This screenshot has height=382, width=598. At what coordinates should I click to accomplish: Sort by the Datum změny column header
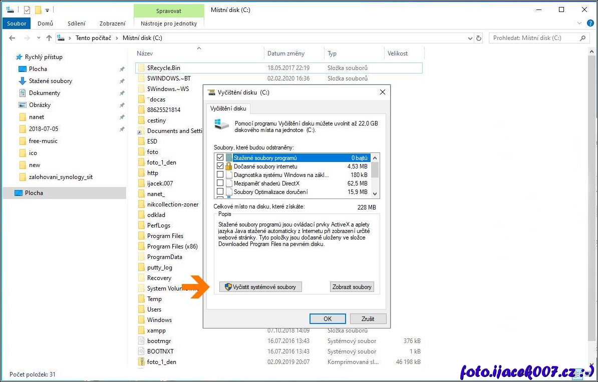285,53
